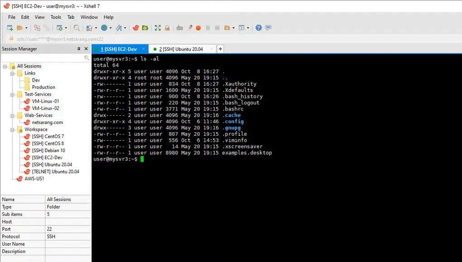This screenshot has height=262, width=462.
Task: Click the Xshell new session toolbar icon
Action: [135, 28]
